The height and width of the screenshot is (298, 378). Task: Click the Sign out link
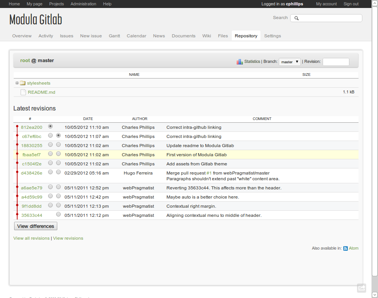[x=351, y=4]
